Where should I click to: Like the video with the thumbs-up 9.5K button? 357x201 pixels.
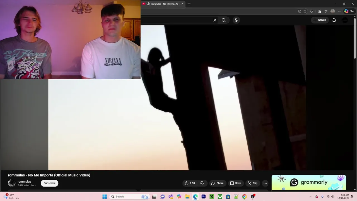pyautogui.click(x=190, y=183)
